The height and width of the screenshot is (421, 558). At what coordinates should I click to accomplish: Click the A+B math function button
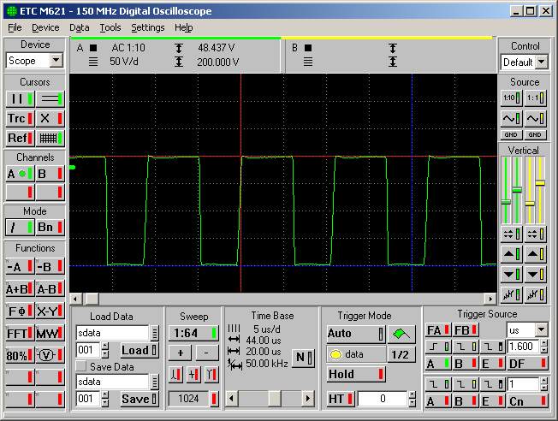19,289
